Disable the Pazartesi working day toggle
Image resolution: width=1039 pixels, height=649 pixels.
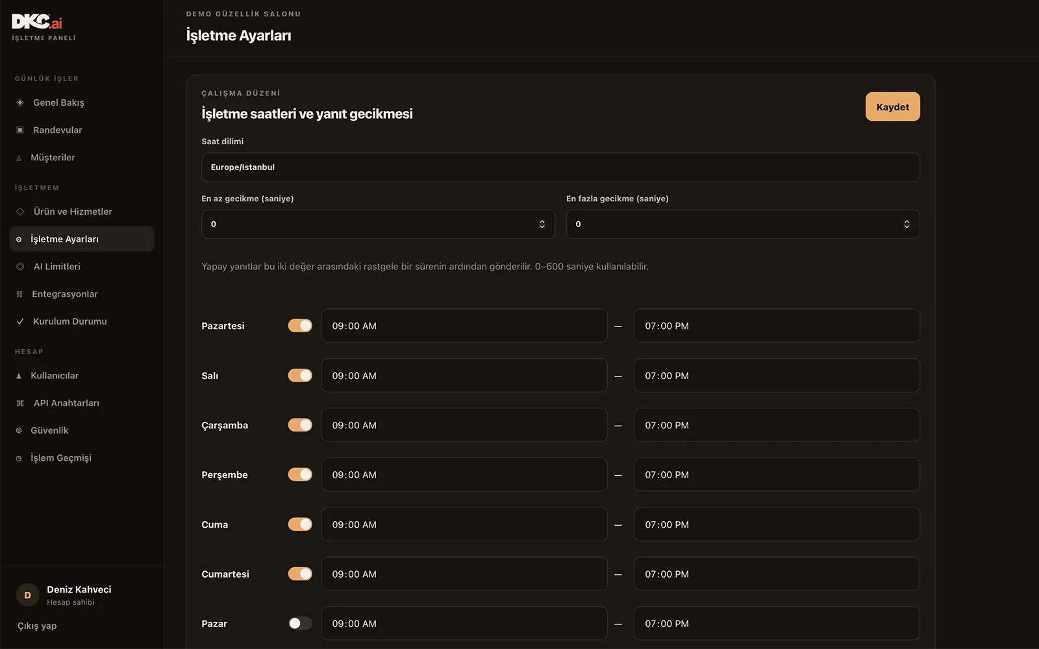click(x=300, y=326)
